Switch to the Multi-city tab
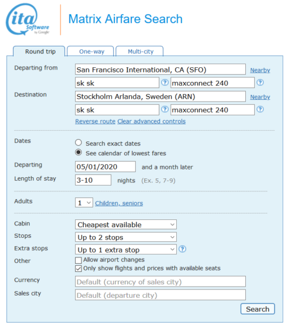The height and width of the screenshot is (327, 288). tap(140, 51)
